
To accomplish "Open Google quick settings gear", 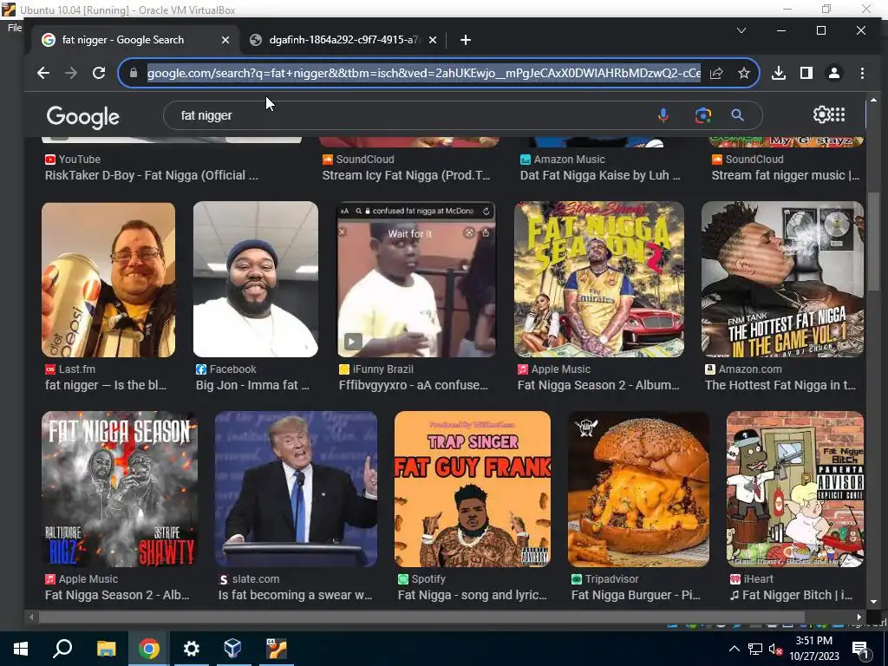I will 821,114.
